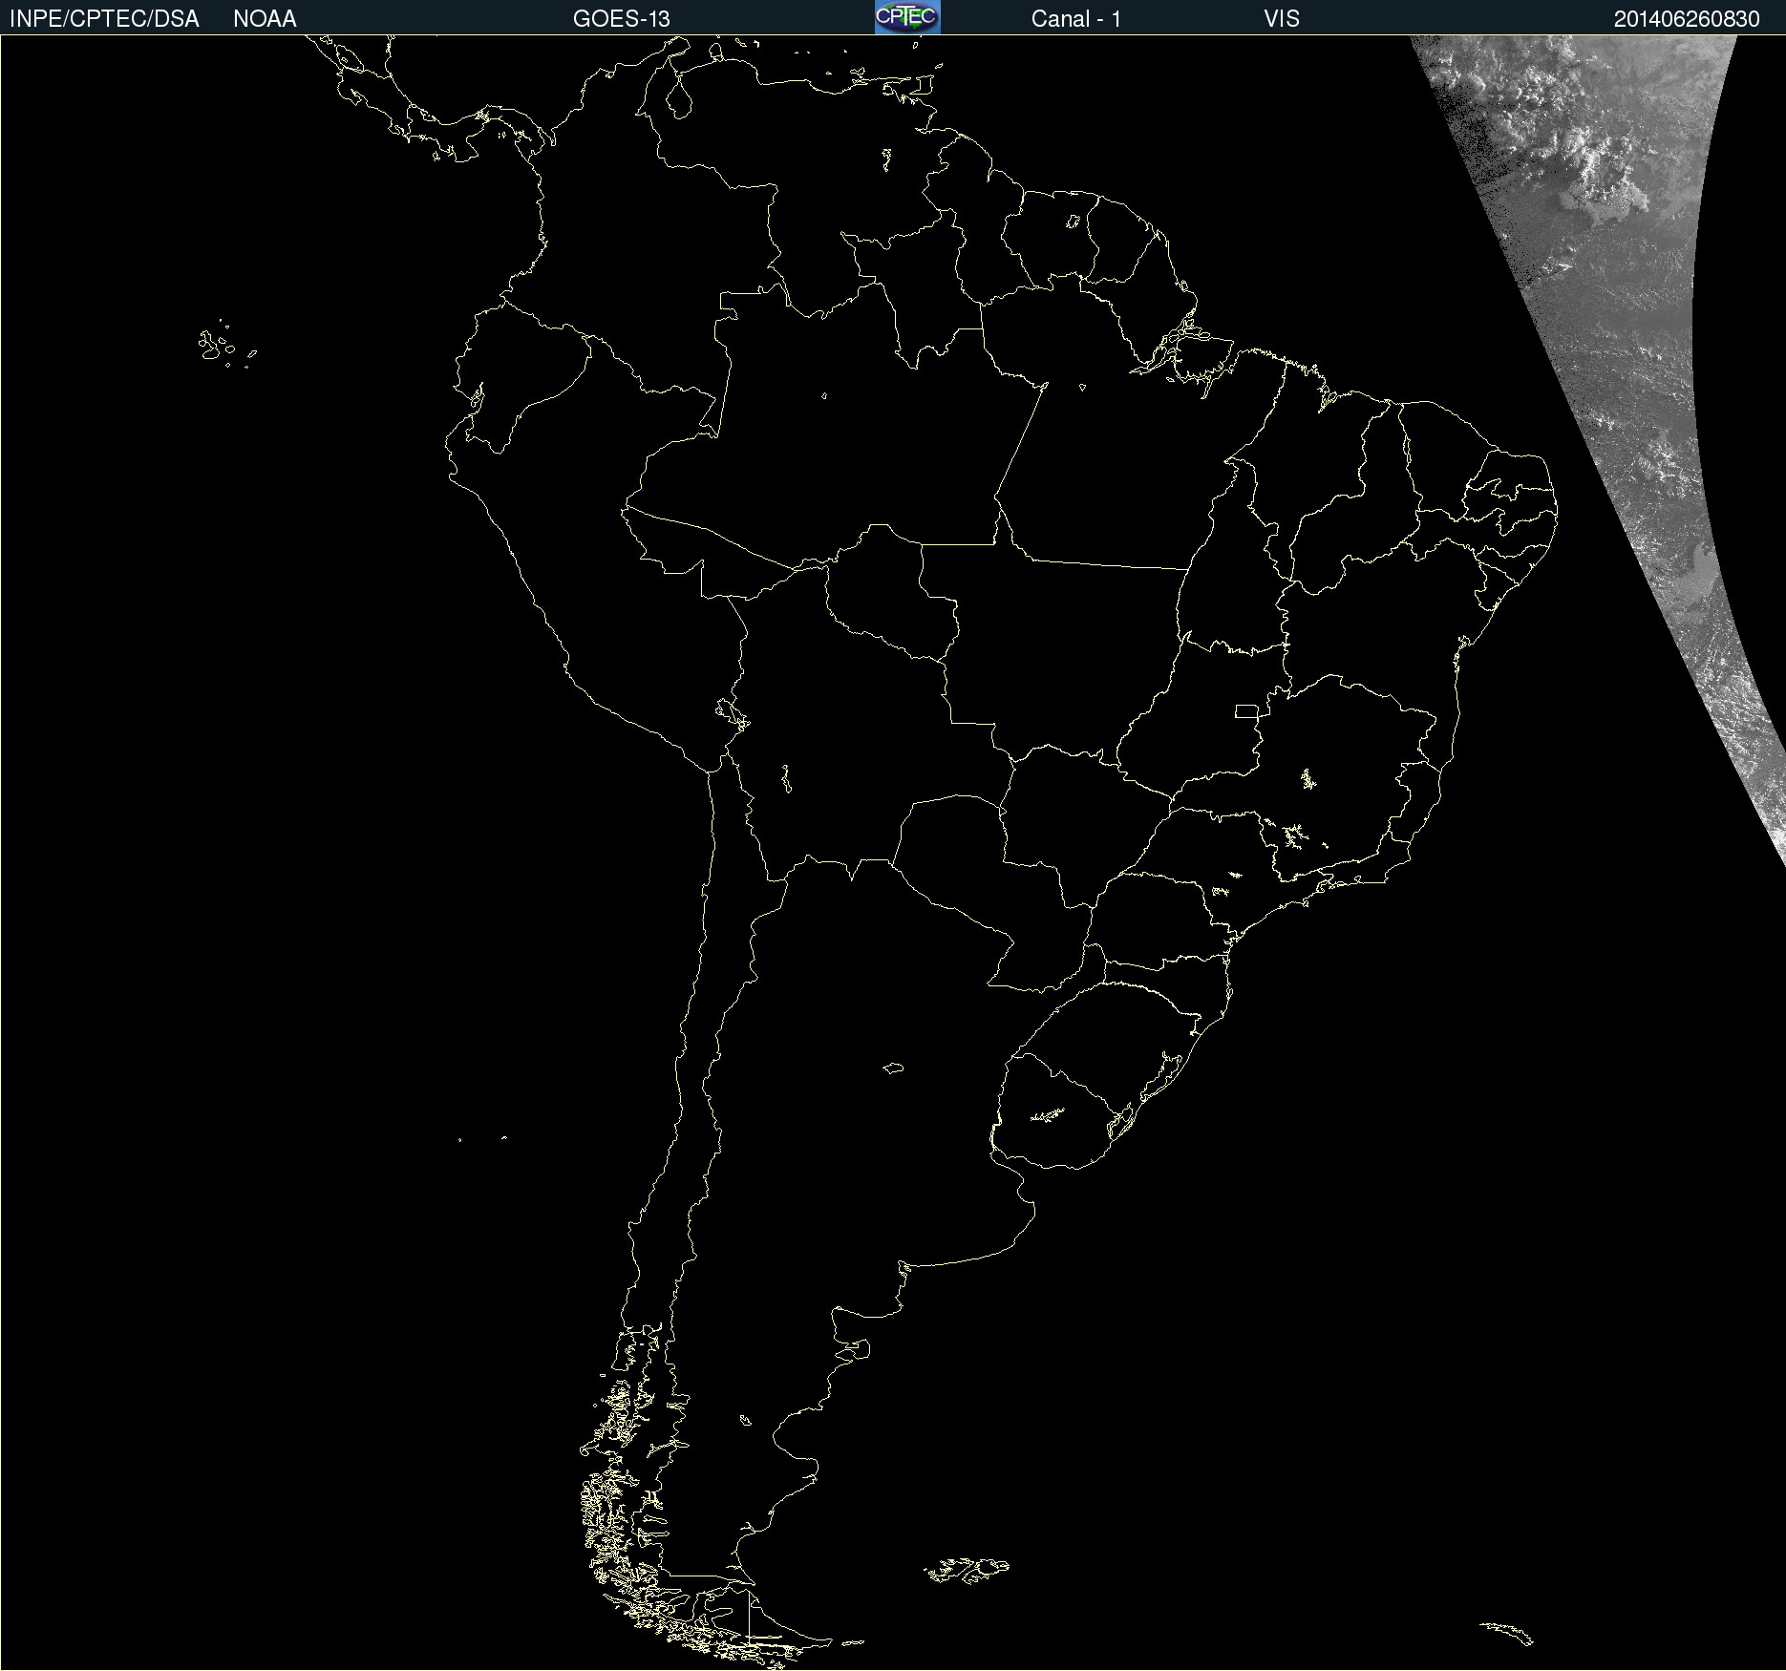
Task: Select the Canal - 1 label
Action: click(x=1076, y=19)
